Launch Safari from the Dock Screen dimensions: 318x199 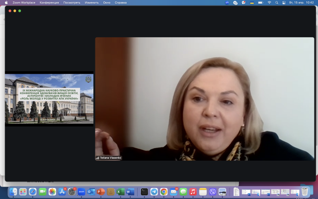33,192
